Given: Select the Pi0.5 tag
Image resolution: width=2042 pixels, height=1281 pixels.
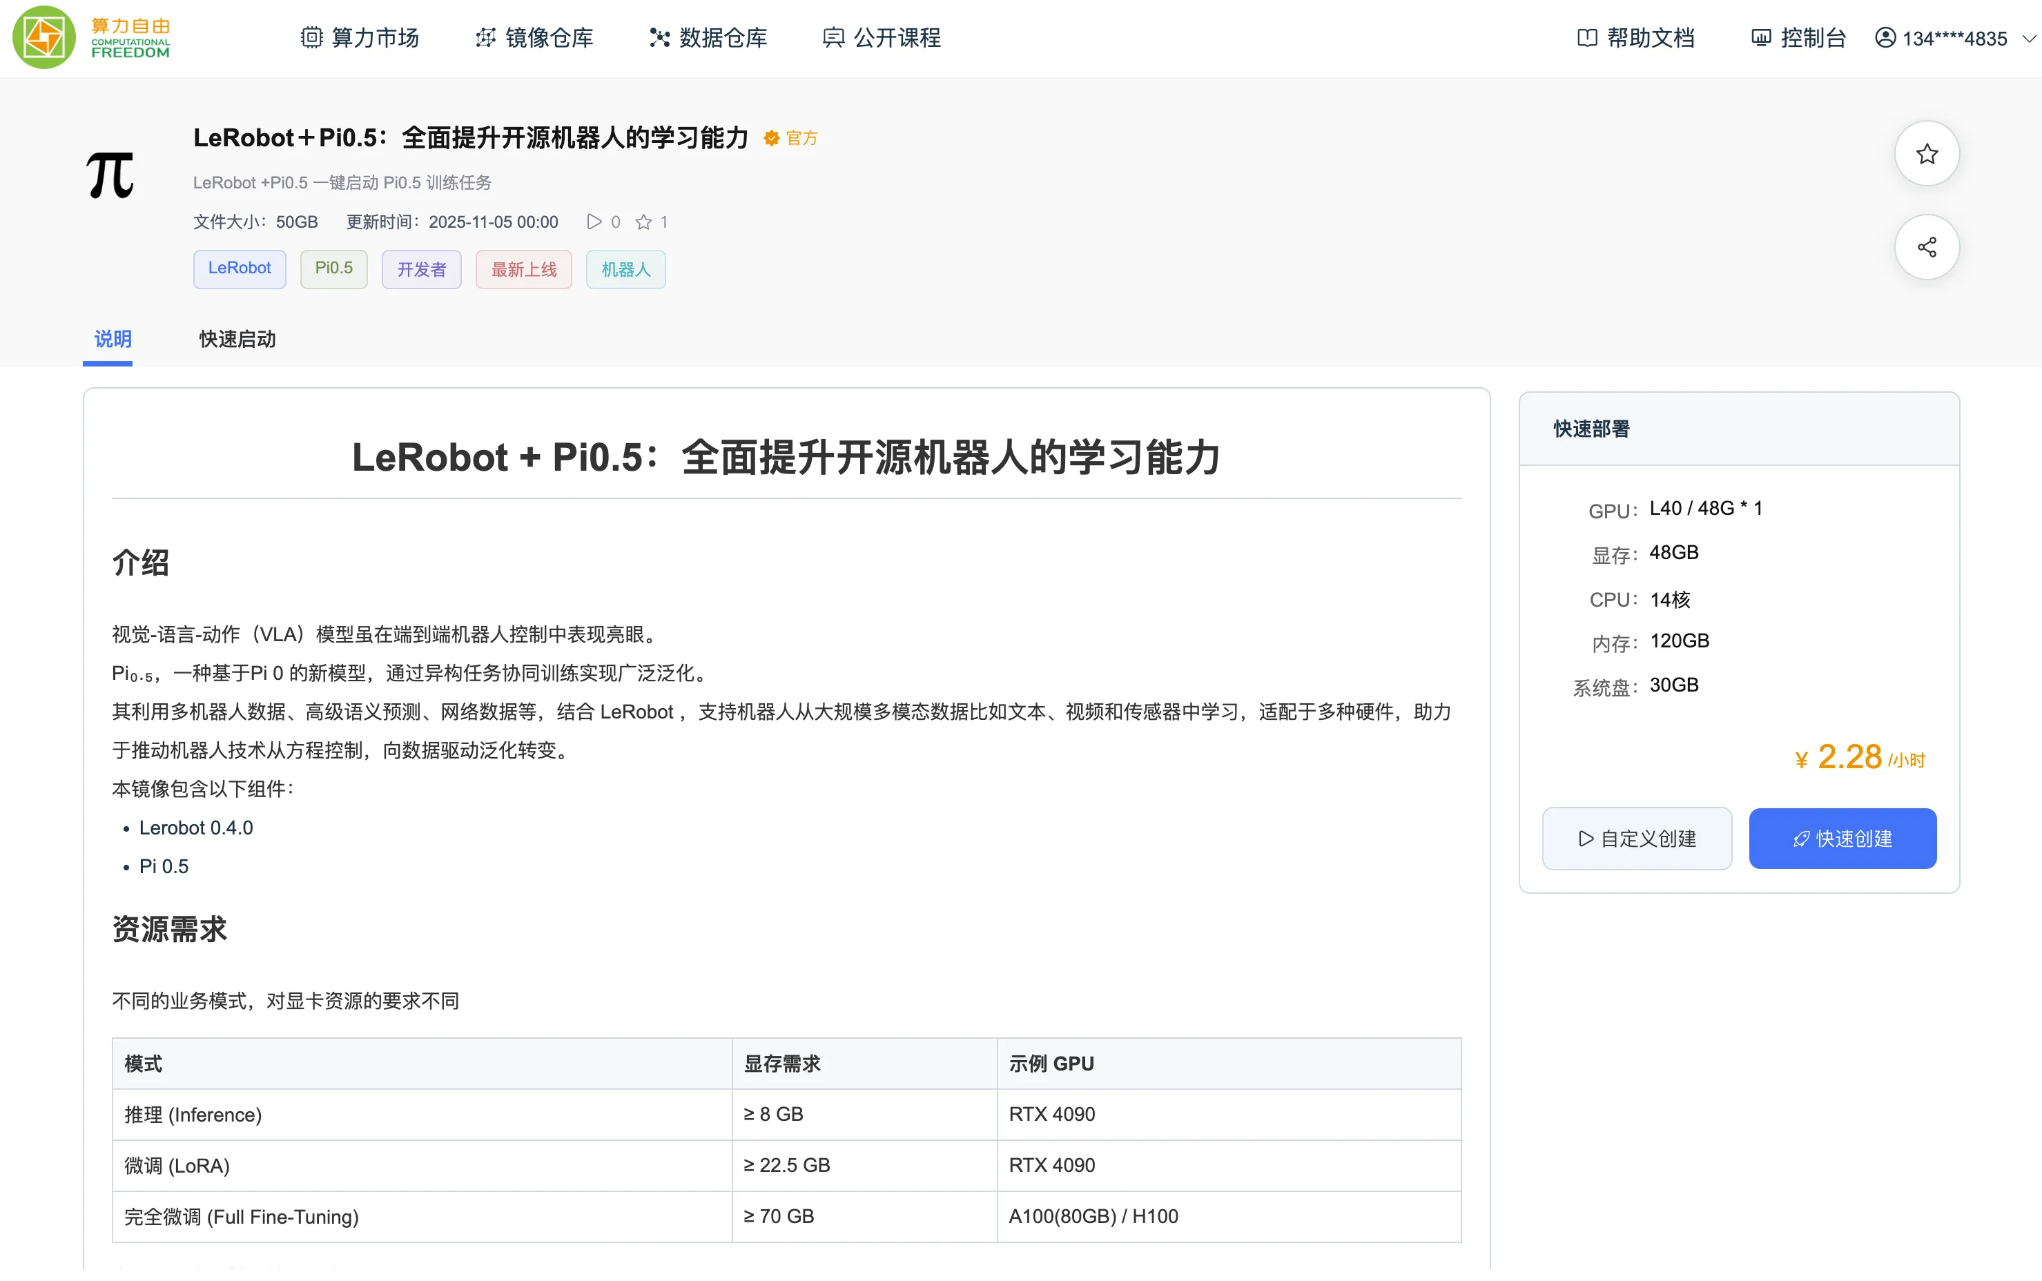Looking at the screenshot, I should pos(333,268).
